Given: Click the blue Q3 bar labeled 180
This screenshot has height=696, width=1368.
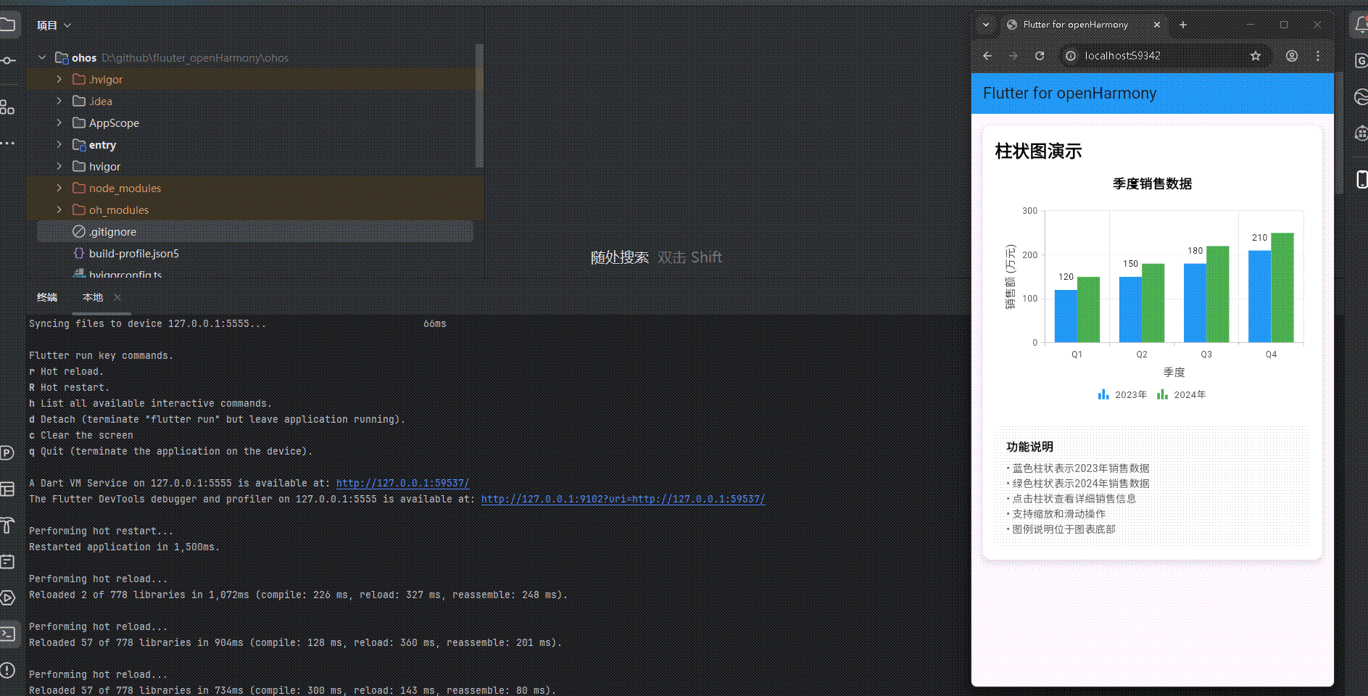Looking at the screenshot, I should [x=1195, y=303].
